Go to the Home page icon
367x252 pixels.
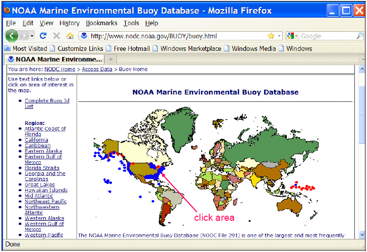pos(70,36)
